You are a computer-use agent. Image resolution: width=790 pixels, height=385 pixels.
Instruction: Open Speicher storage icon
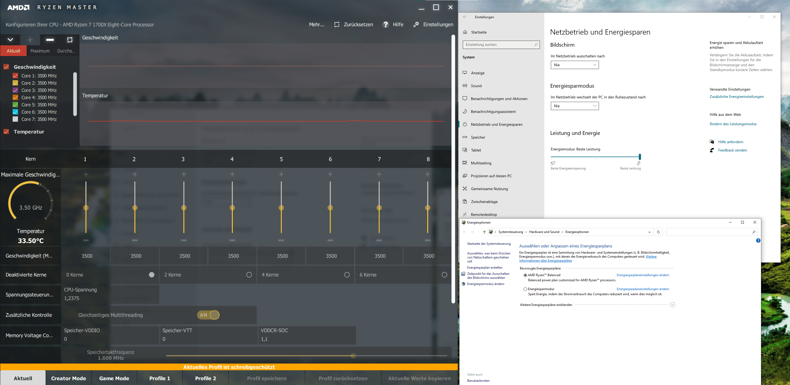coord(465,137)
